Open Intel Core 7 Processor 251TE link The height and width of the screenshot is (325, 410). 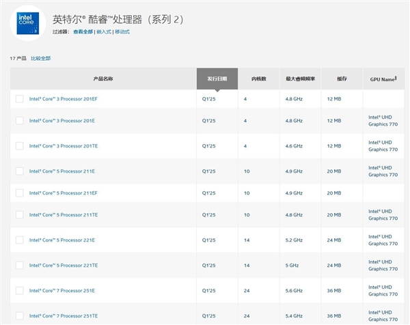(x=64, y=315)
